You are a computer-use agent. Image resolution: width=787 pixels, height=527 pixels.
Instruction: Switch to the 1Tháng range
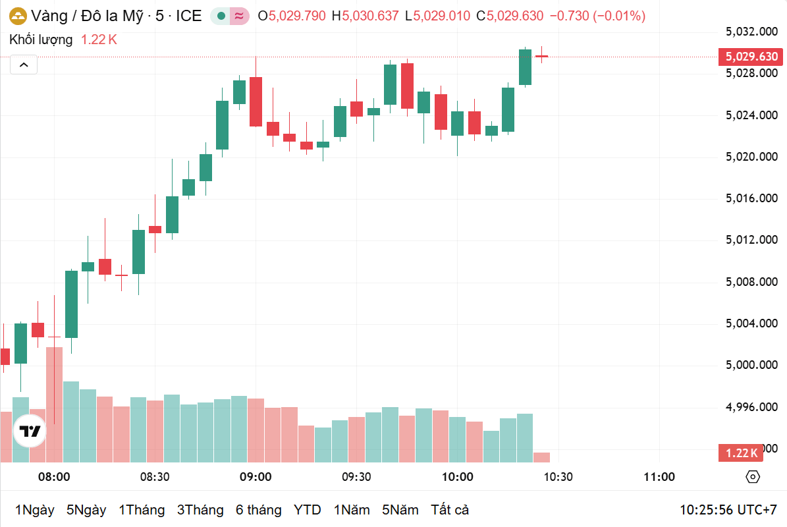pyautogui.click(x=142, y=510)
